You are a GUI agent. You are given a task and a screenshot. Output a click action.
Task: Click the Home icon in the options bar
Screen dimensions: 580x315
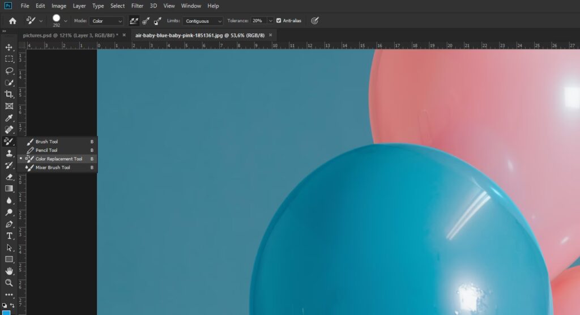[x=12, y=21]
